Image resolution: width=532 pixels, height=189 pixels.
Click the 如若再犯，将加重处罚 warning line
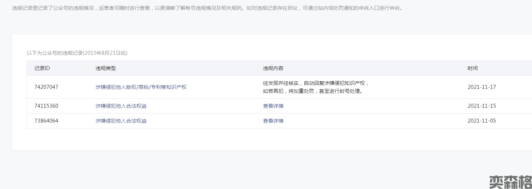(313, 91)
